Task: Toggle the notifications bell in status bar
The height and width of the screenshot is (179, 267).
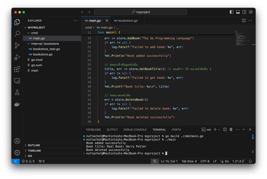Action: (x=250, y=161)
